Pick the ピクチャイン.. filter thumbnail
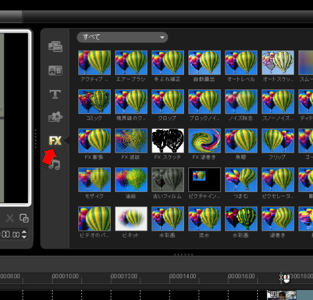This screenshot has height=300, width=313. point(205,179)
